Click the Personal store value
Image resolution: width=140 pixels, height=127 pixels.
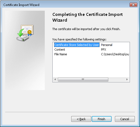point(107,45)
